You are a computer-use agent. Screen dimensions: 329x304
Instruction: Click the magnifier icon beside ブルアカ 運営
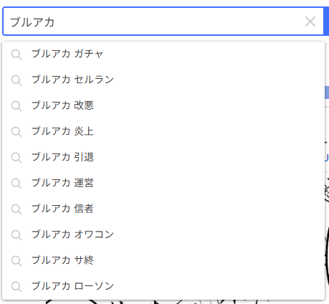pyautogui.click(x=16, y=184)
